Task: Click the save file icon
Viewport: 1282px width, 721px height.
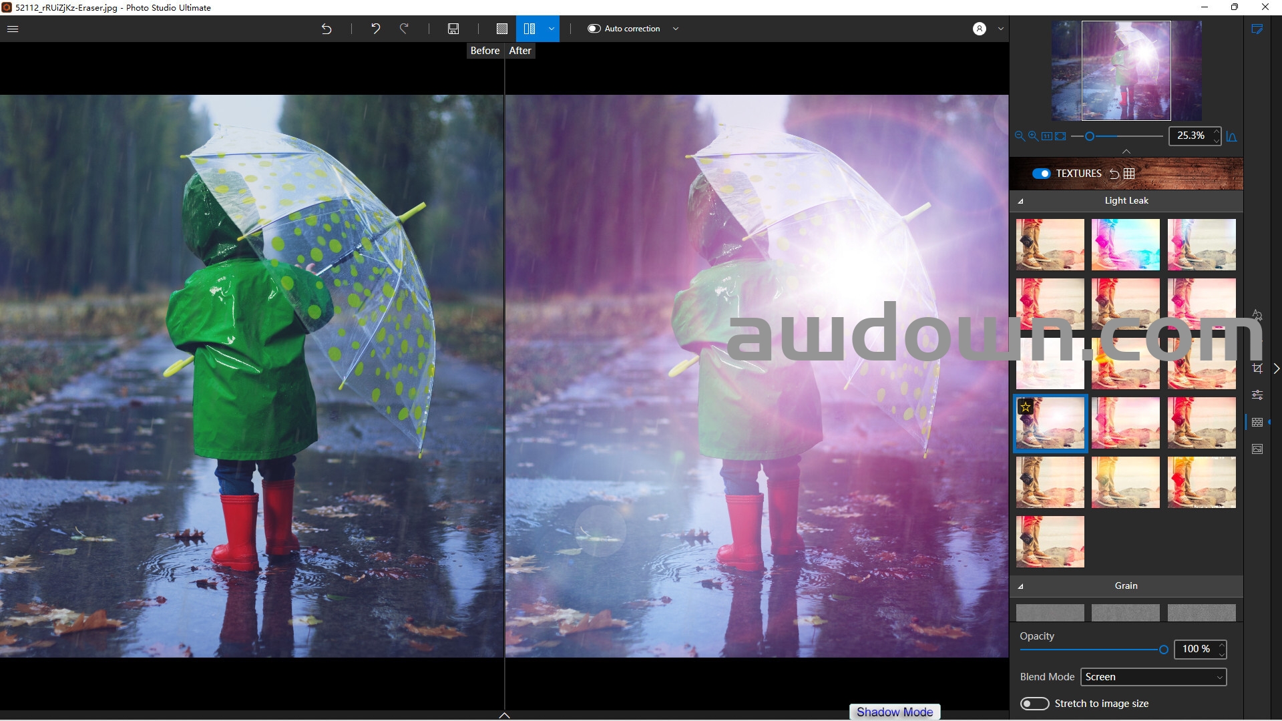Action: [453, 29]
